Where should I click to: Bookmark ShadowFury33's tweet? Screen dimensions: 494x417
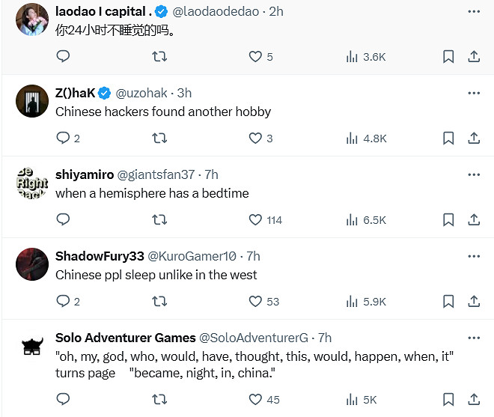coord(448,301)
